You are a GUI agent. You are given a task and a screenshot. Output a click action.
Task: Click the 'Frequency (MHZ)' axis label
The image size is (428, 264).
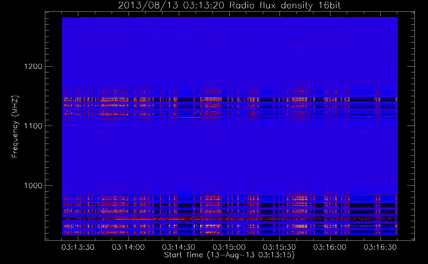tap(15, 127)
